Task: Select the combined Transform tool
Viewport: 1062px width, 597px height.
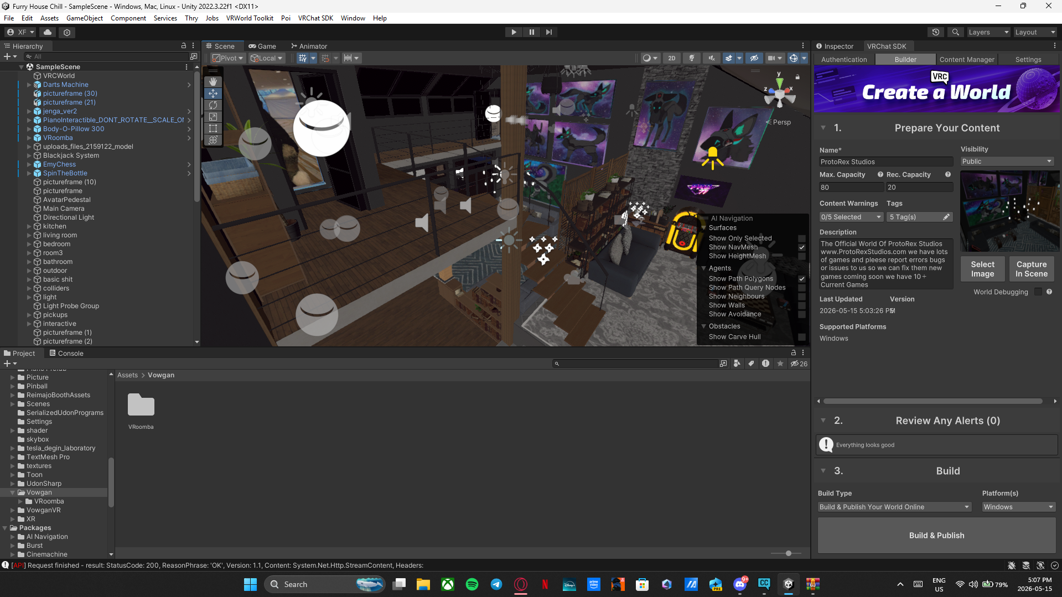Action: 213,140
